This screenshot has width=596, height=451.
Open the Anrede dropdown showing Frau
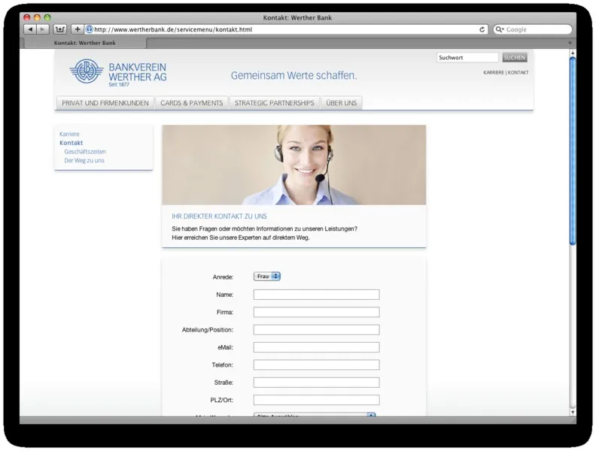[267, 277]
